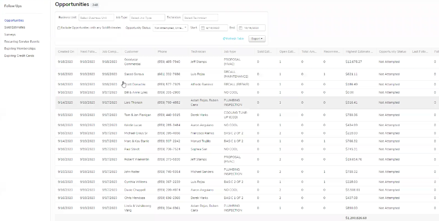Select customer Tom & Jan Flanigan
Image resolution: width=439 pixels, height=221 pixels.
click(x=138, y=115)
